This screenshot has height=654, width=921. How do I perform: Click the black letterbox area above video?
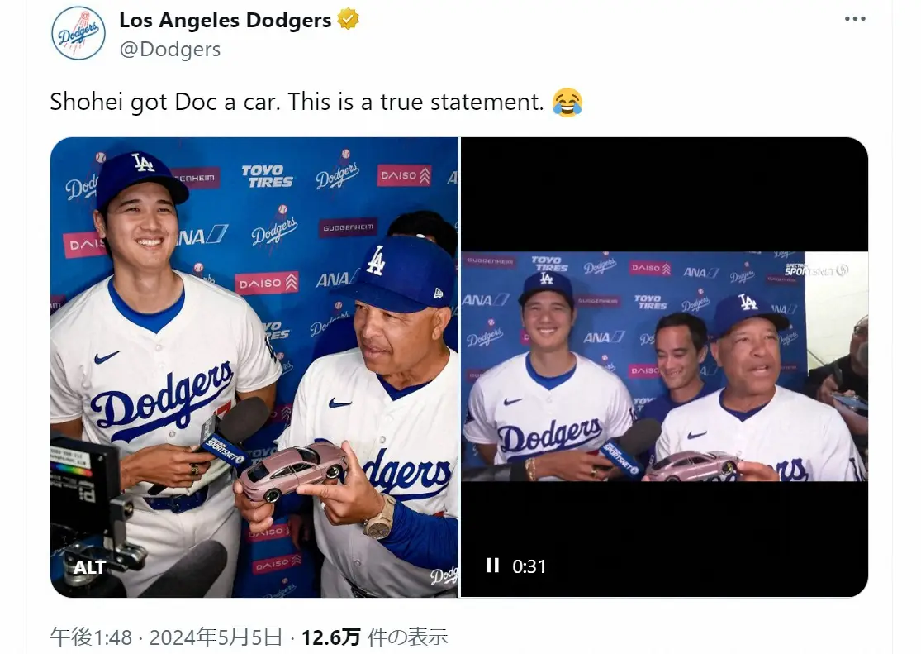tap(664, 194)
